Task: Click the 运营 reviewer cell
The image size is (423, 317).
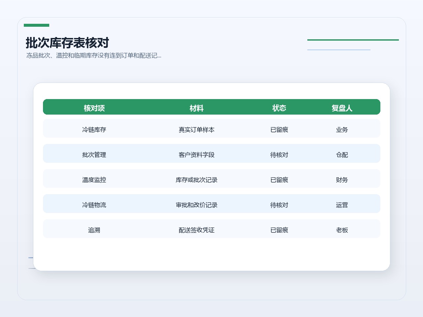Action: 342,205
